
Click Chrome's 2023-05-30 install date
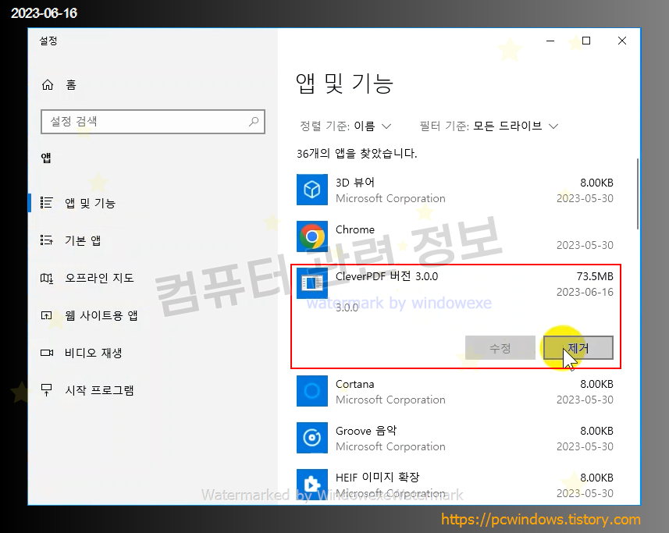[x=585, y=245]
